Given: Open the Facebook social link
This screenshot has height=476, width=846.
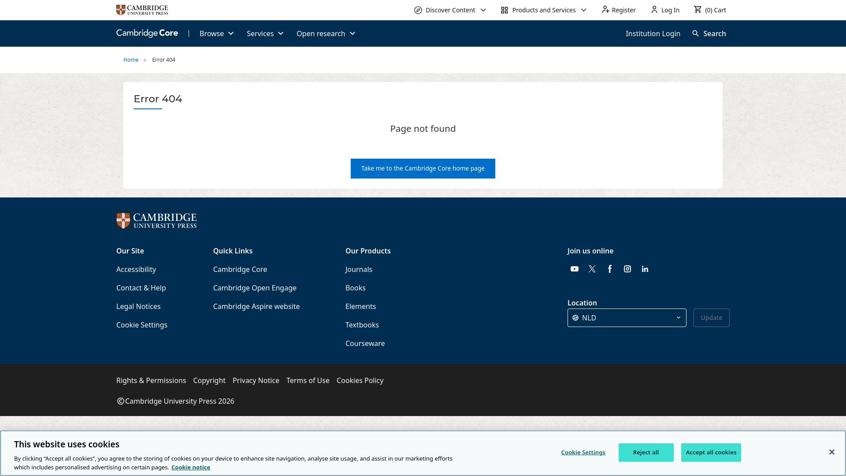Looking at the screenshot, I should (610, 269).
